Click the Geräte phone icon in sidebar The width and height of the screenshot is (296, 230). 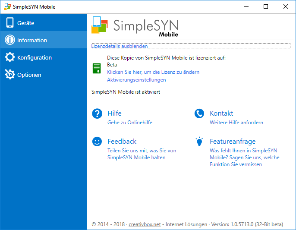pos(9,23)
